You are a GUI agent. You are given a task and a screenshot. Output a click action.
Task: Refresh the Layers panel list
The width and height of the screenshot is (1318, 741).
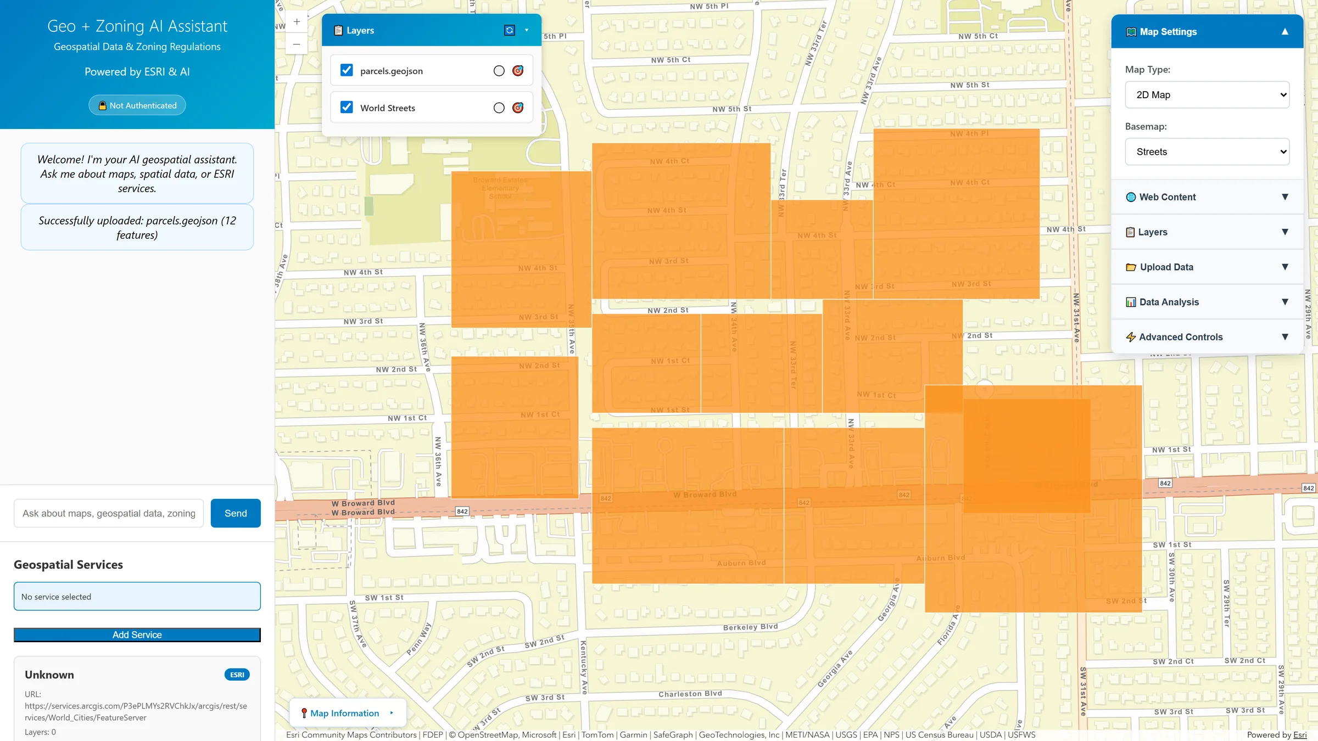(510, 30)
